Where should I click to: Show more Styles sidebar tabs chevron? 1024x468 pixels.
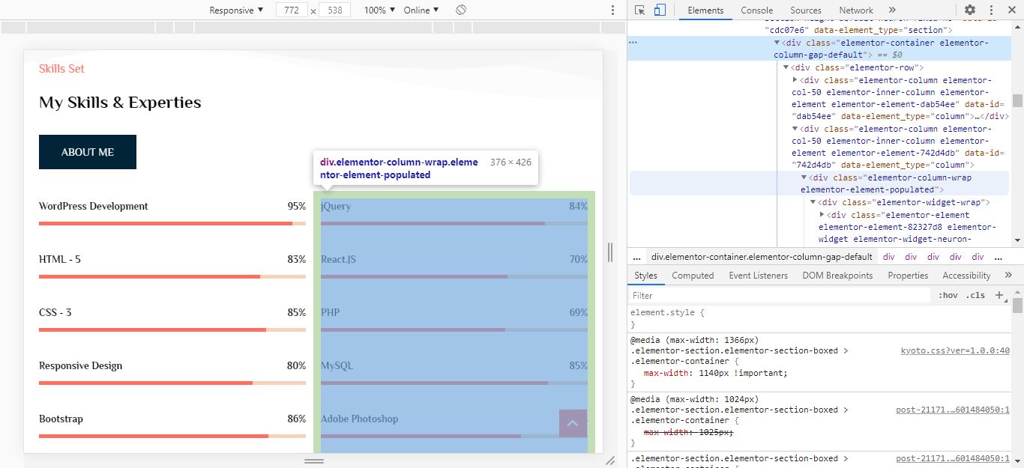click(1008, 275)
